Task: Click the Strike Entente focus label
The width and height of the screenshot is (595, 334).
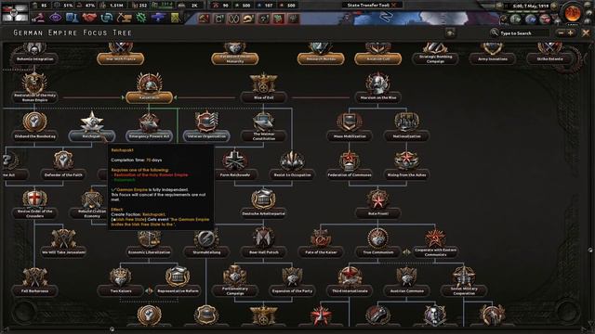Action: (549, 59)
